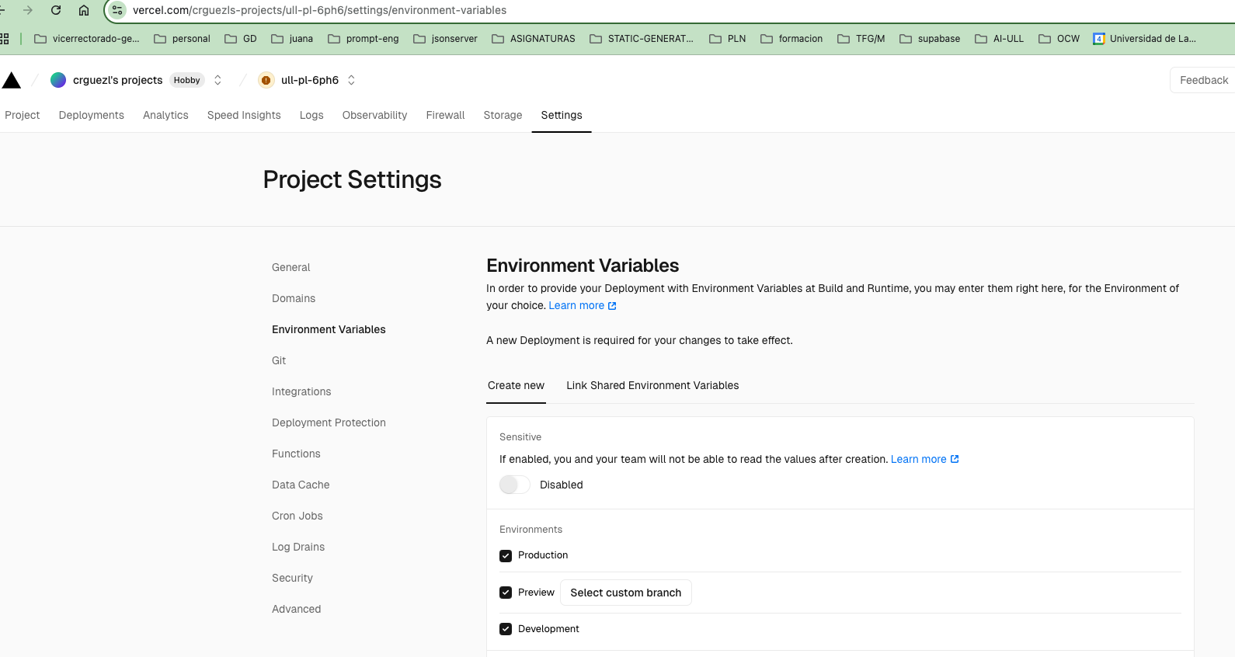Open the PLN bookmark folder
Viewport: 1235px width, 657px height.
point(728,39)
